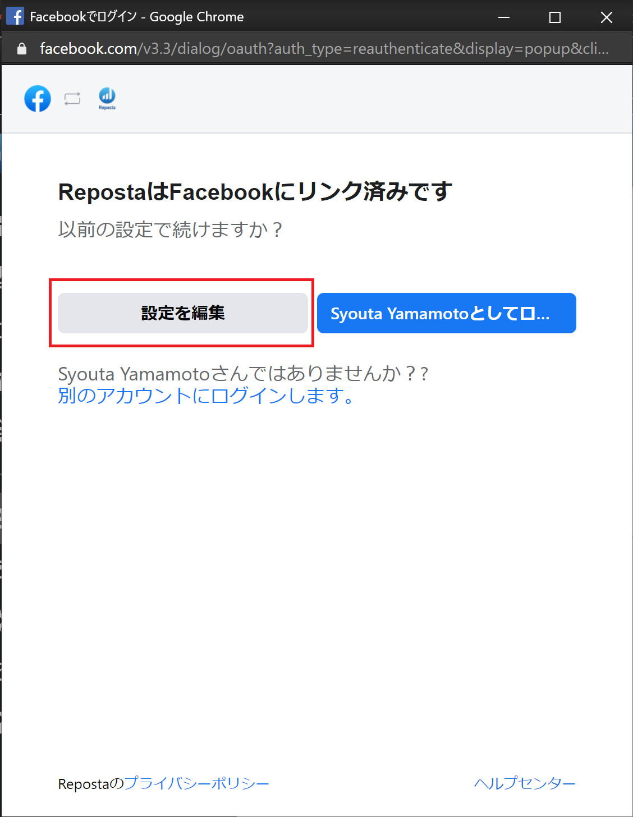Screen dimensions: 633x817
Task: Click the facebook.com URL address field
Action: [324, 49]
